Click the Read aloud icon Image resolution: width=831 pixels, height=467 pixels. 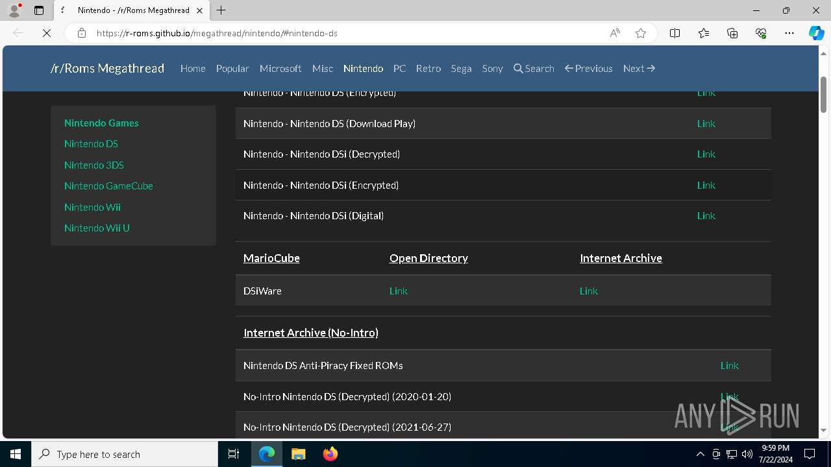click(615, 33)
